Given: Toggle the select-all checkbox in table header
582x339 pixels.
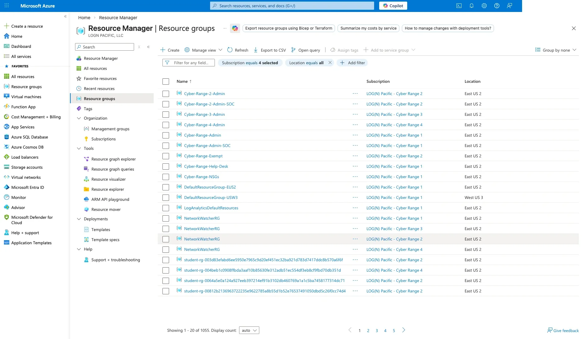Looking at the screenshot, I should (166, 82).
